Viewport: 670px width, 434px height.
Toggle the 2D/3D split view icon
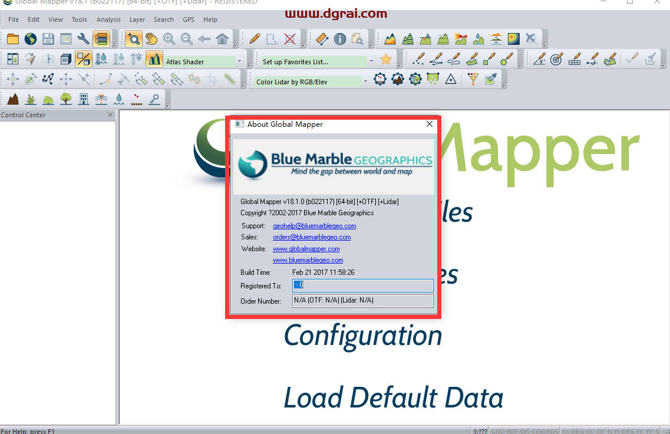[x=83, y=59]
